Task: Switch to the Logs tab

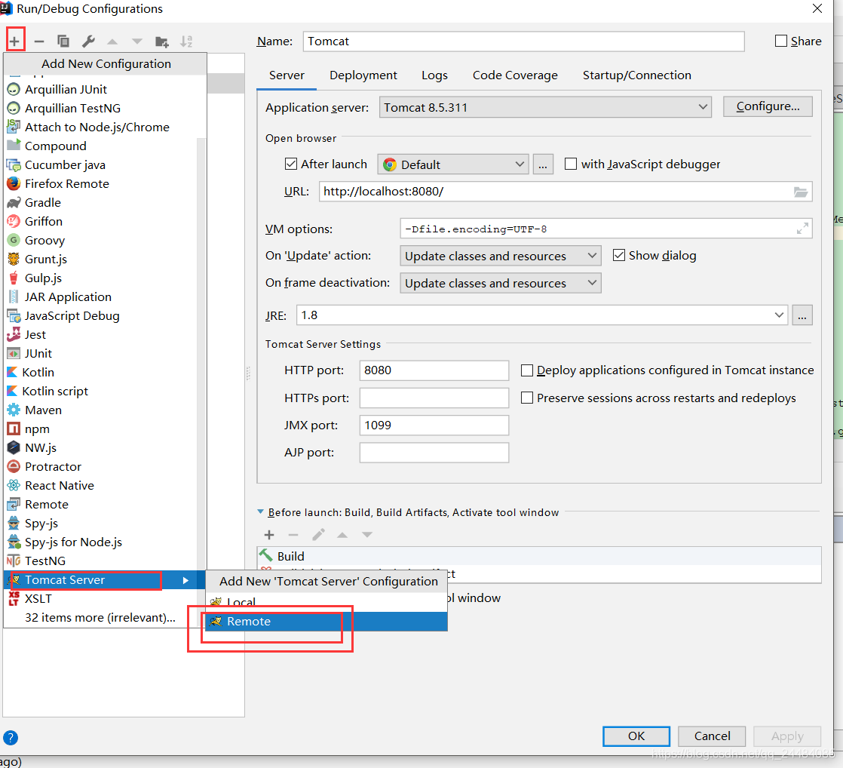Action: tap(434, 75)
